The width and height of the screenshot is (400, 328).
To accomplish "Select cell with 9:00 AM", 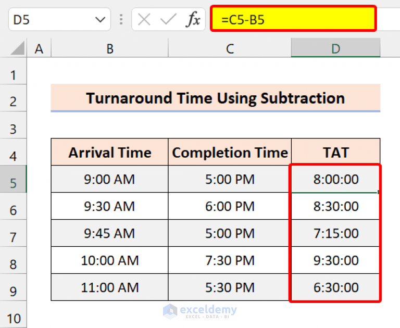I will point(110,179).
